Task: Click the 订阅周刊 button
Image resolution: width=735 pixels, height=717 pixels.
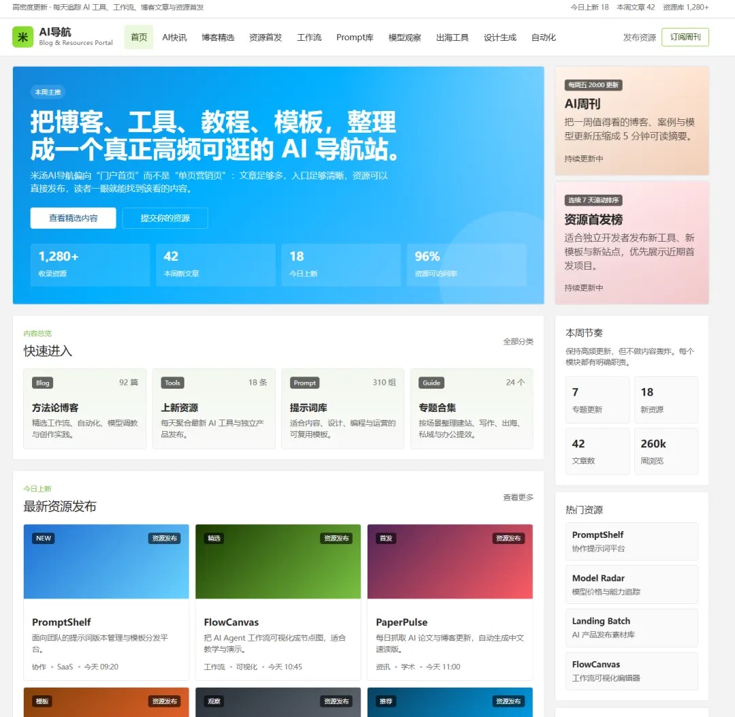Action: point(685,37)
